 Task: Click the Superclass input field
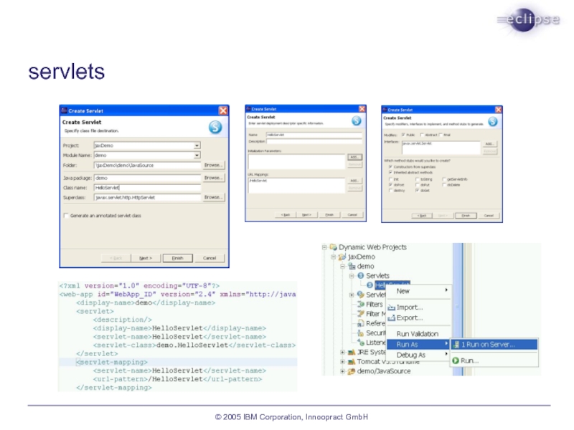tap(147, 198)
